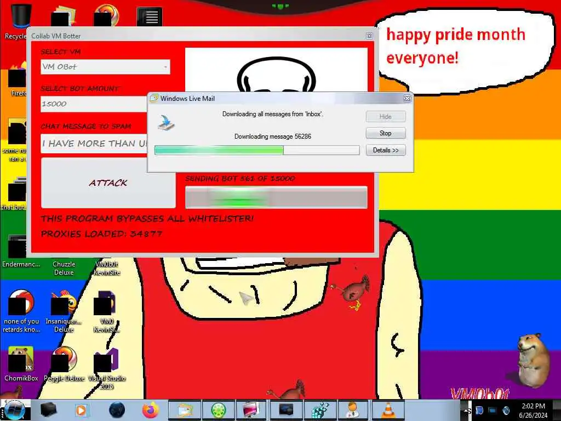Viewport: 561px width, 421px height.
Task: Click the 'PROXIES LOADED: 34877' text
Action: coord(101,234)
